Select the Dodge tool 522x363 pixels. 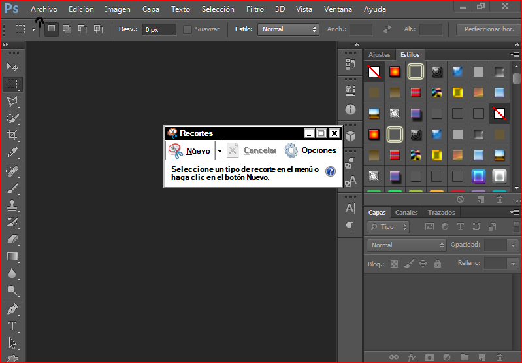point(12,290)
